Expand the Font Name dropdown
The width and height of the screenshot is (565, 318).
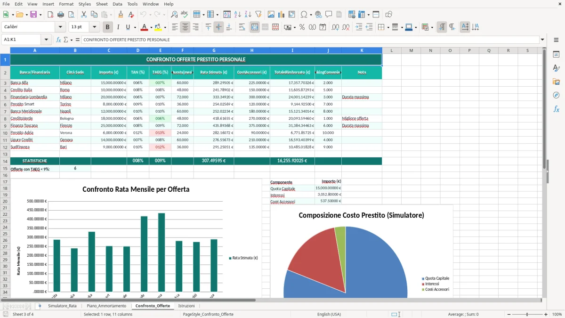tap(60, 27)
